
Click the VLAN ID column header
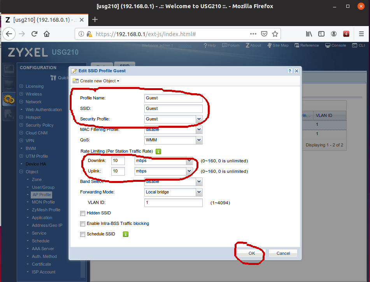pos(330,115)
